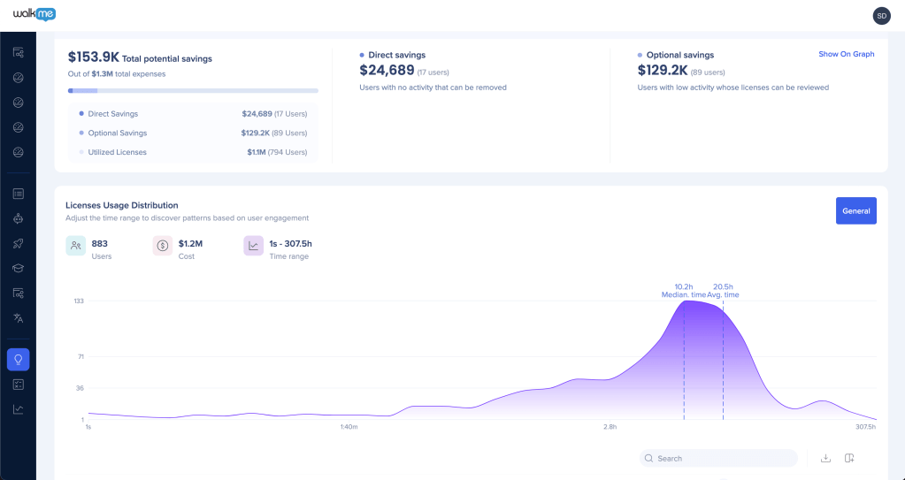The image size is (905, 480).
Task: Select the Utilized Licenses legend row
Action: click(193, 153)
